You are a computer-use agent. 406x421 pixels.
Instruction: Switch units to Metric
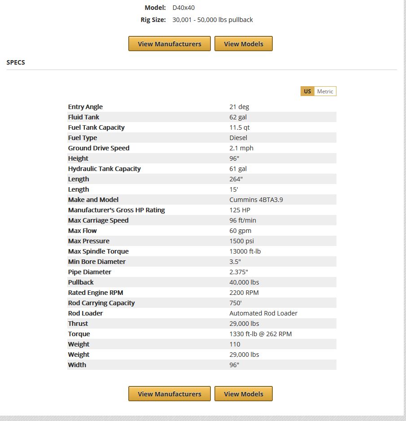point(325,92)
